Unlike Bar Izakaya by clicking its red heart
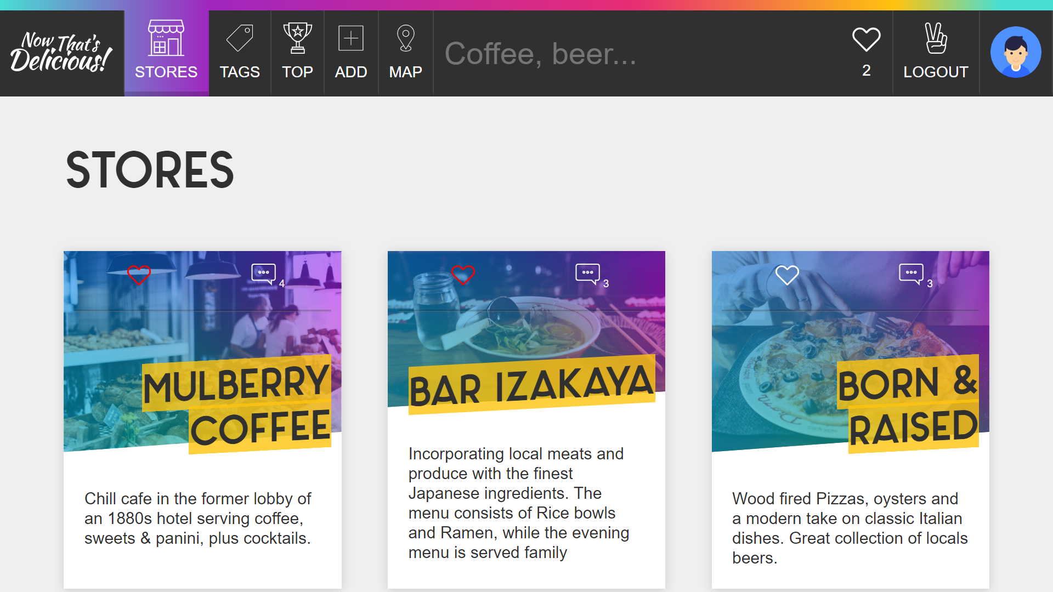This screenshot has width=1053, height=592. click(463, 275)
